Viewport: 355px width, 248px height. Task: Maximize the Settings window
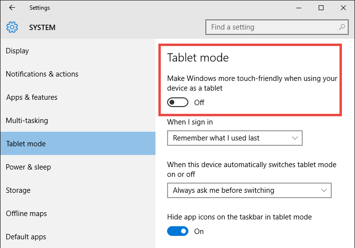[x=321, y=8]
